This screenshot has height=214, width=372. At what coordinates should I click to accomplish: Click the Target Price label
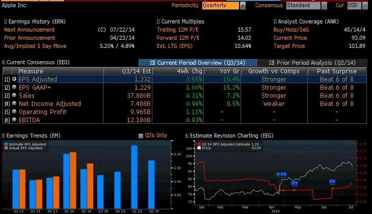coord(289,46)
